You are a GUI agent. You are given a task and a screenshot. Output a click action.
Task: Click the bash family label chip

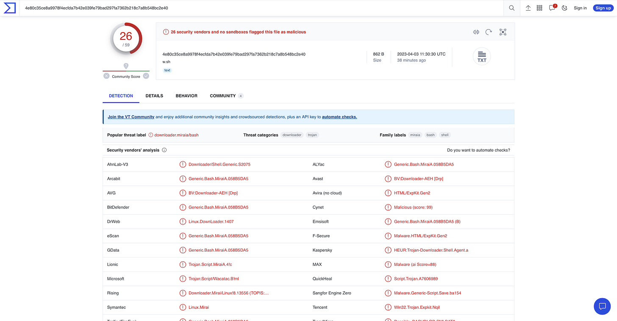pyautogui.click(x=431, y=135)
